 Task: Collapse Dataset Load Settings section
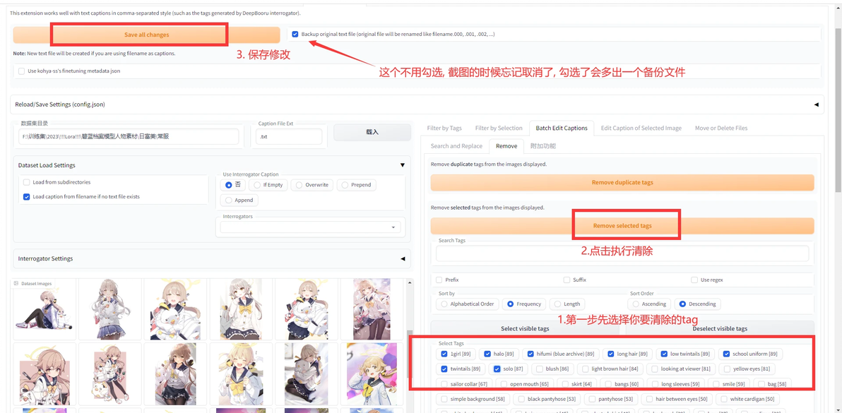pyautogui.click(x=402, y=165)
